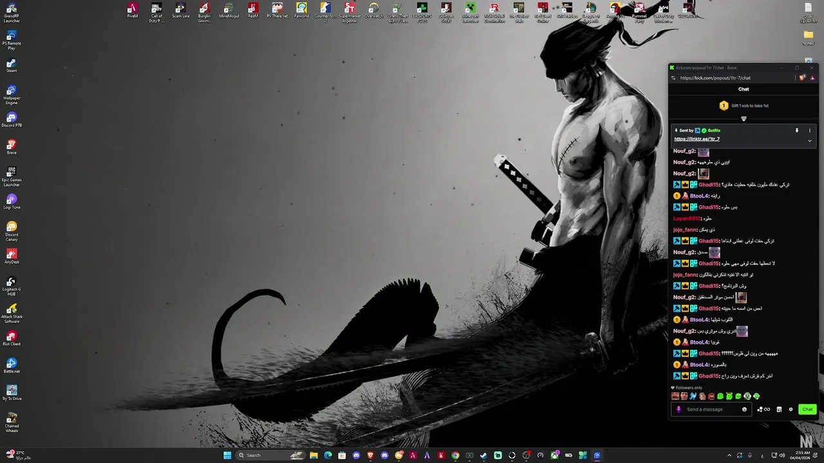Open the Grand RP Launcher desktop icon
Screen dimensions: 824x463
tap(12, 13)
